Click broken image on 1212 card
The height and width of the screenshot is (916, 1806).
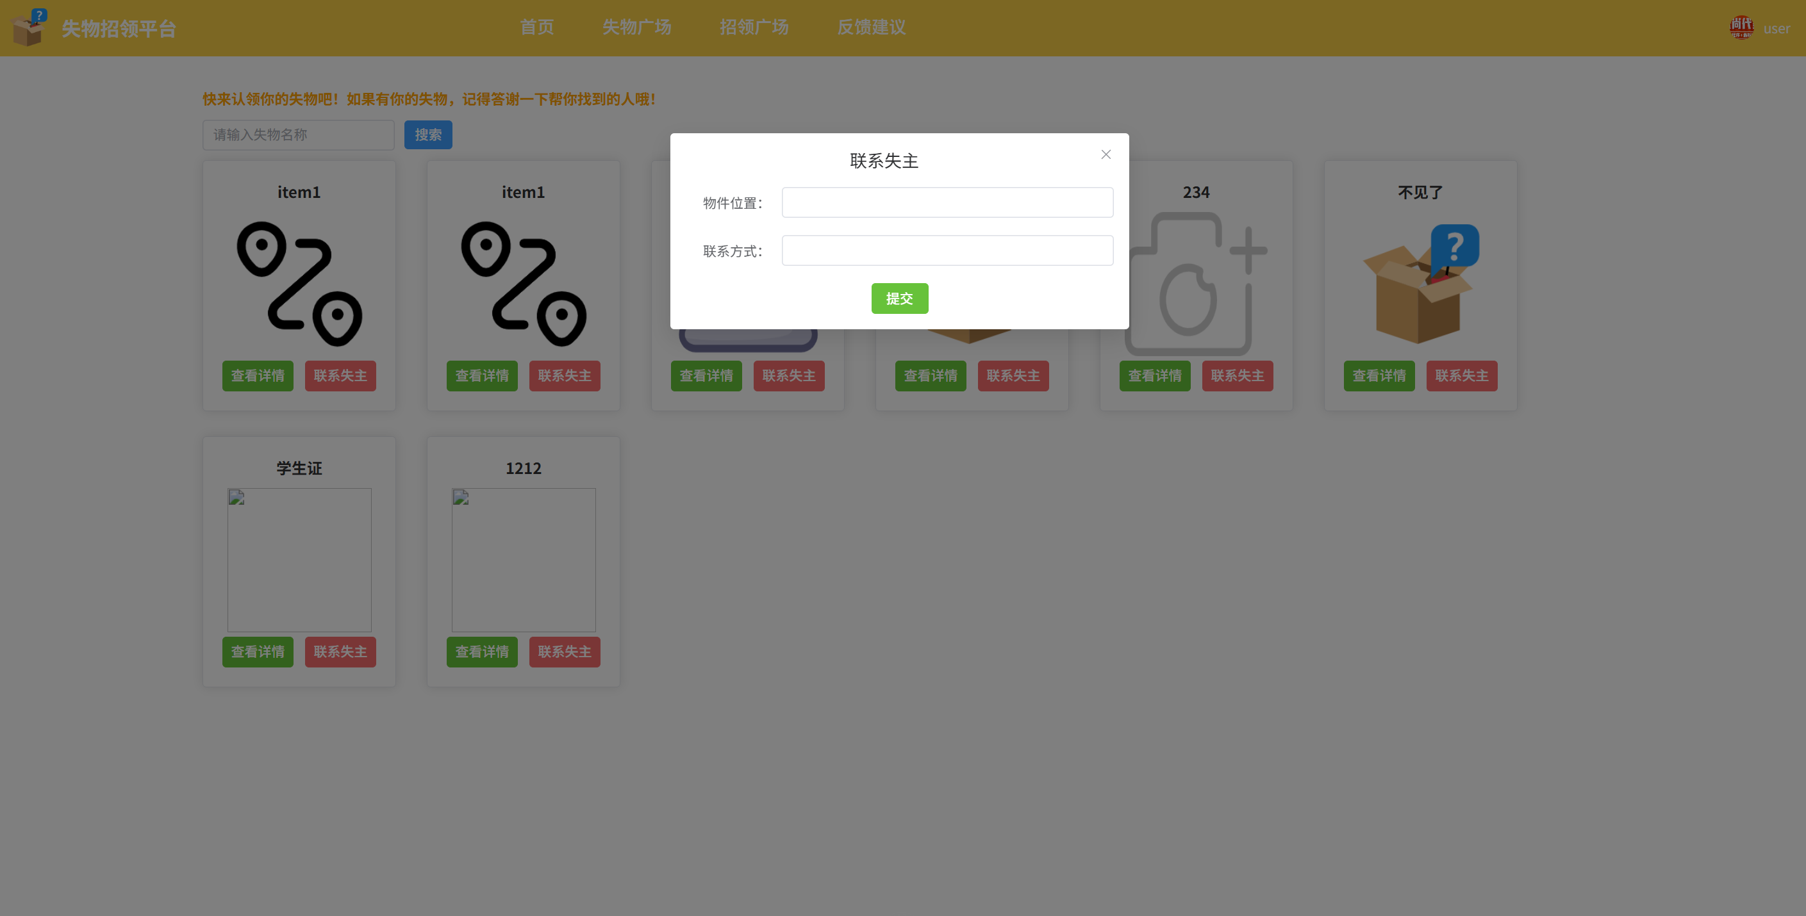(x=523, y=559)
